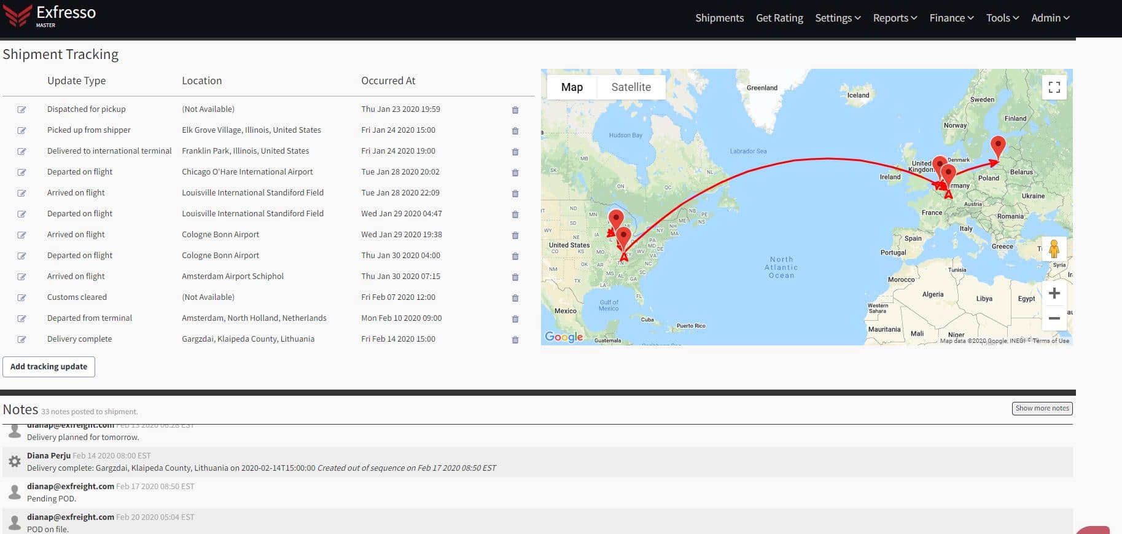The width and height of the screenshot is (1122, 534).
Task: Delete the Customs cleared update
Action: [x=515, y=298]
